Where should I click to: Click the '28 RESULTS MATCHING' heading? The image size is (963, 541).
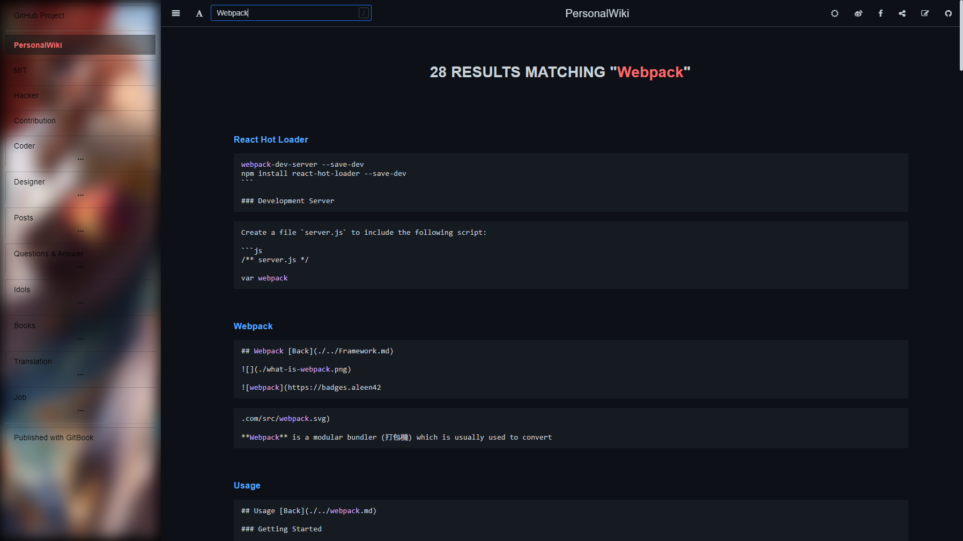[x=560, y=72]
